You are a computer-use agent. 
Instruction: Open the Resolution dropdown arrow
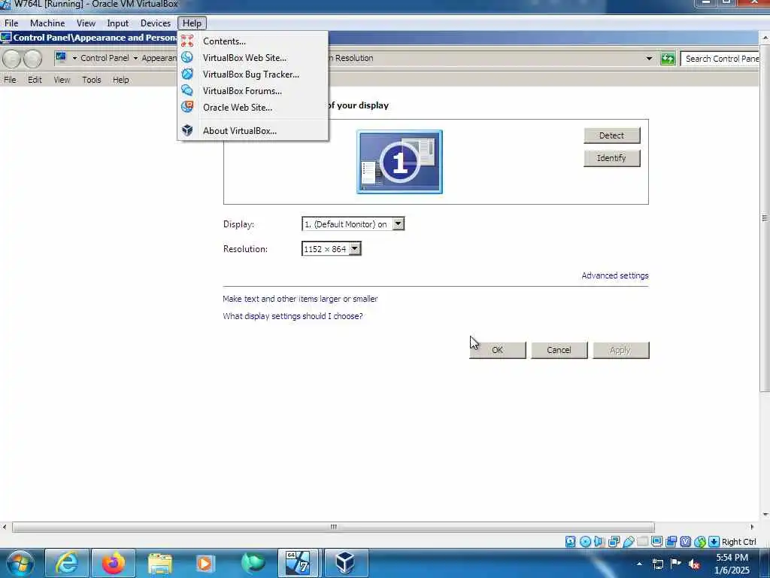(355, 248)
